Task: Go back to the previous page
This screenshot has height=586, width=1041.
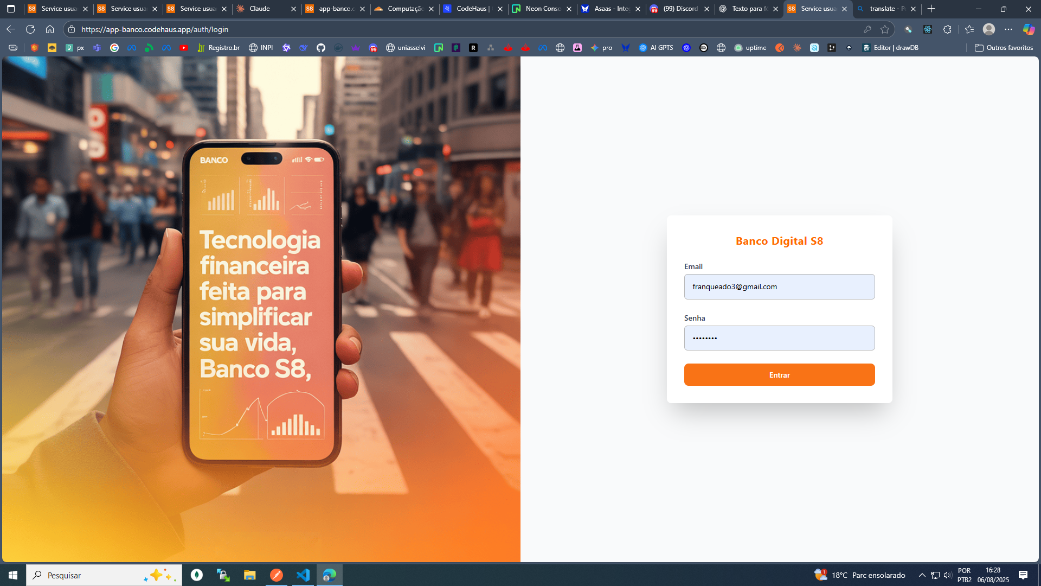Action: [11, 29]
